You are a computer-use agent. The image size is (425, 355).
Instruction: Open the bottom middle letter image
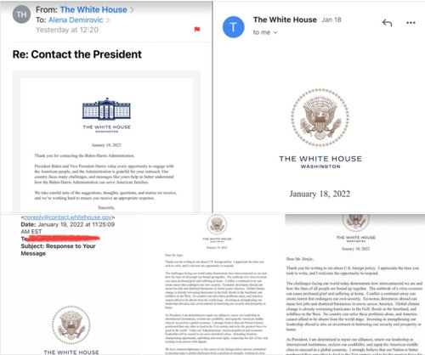coord(216,285)
